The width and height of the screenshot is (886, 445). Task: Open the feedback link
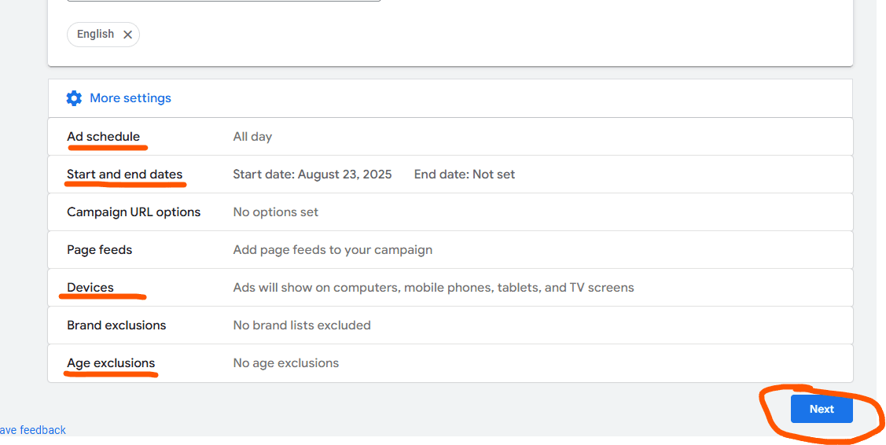[x=33, y=430]
